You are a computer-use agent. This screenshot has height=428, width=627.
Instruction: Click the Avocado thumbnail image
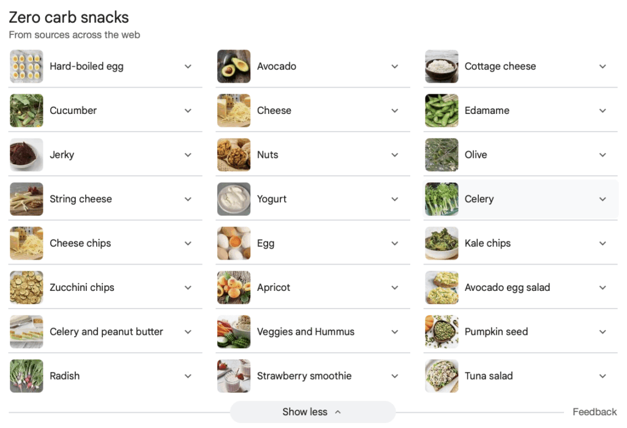234,67
